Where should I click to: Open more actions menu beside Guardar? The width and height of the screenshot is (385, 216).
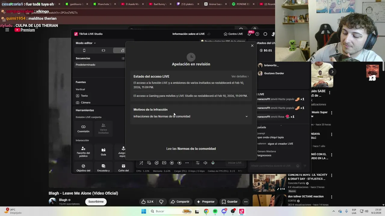[x=246, y=202]
